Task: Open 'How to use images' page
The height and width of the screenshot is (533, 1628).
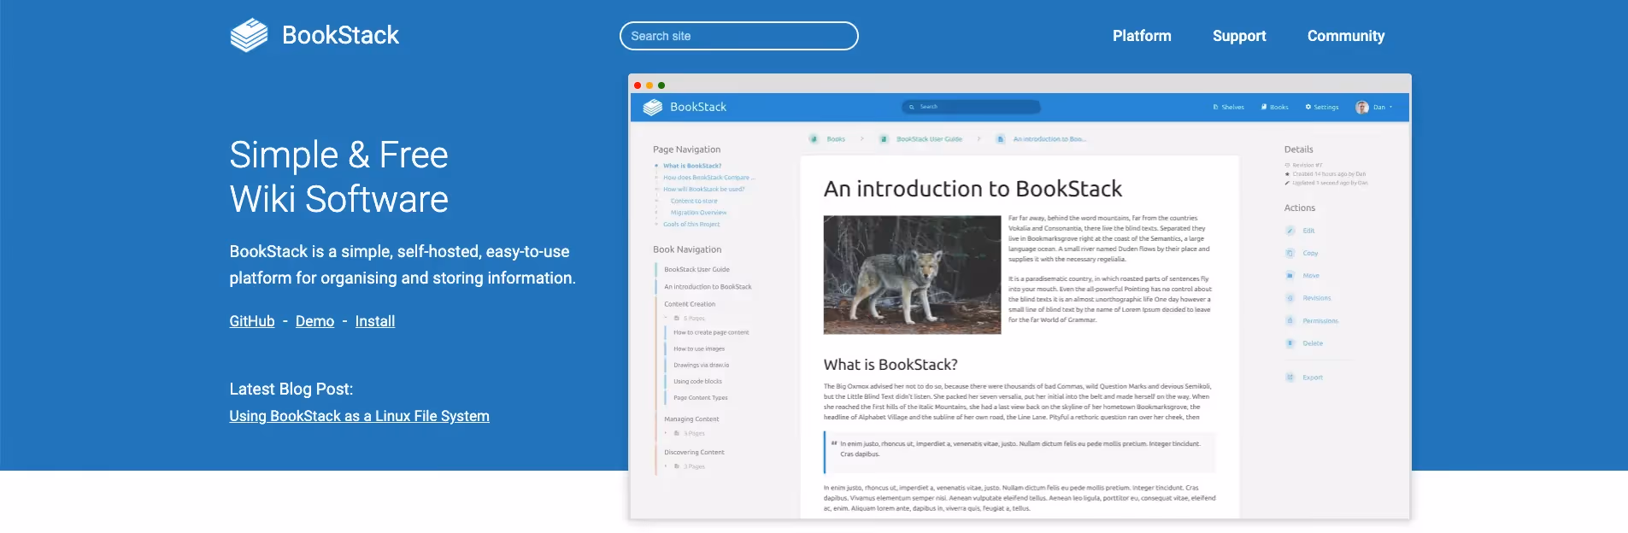Action: tap(699, 348)
